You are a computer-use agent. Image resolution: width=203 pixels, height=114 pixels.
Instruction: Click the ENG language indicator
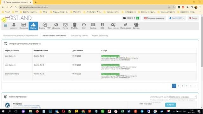point(185,111)
